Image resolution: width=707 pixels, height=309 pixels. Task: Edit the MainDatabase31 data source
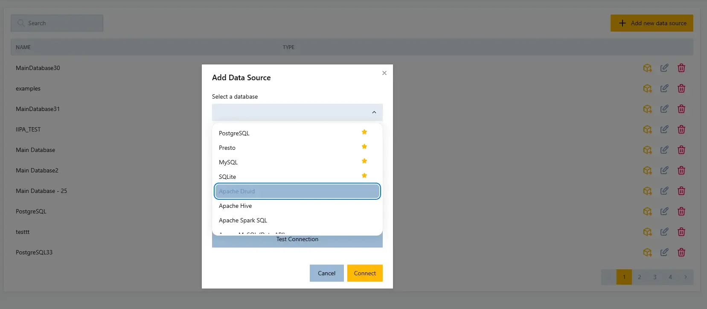(x=664, y=109)
